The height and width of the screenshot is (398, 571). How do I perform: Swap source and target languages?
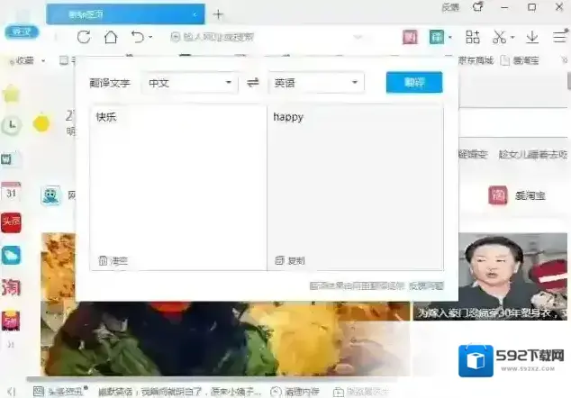click(x=253, y=83)
